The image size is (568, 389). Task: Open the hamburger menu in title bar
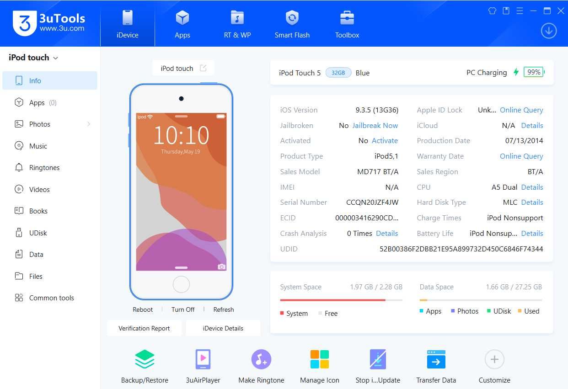[x=520, y=11]
